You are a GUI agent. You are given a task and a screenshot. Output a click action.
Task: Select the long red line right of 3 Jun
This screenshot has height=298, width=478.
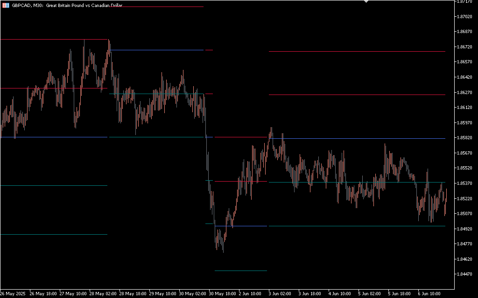coord(357,51)
